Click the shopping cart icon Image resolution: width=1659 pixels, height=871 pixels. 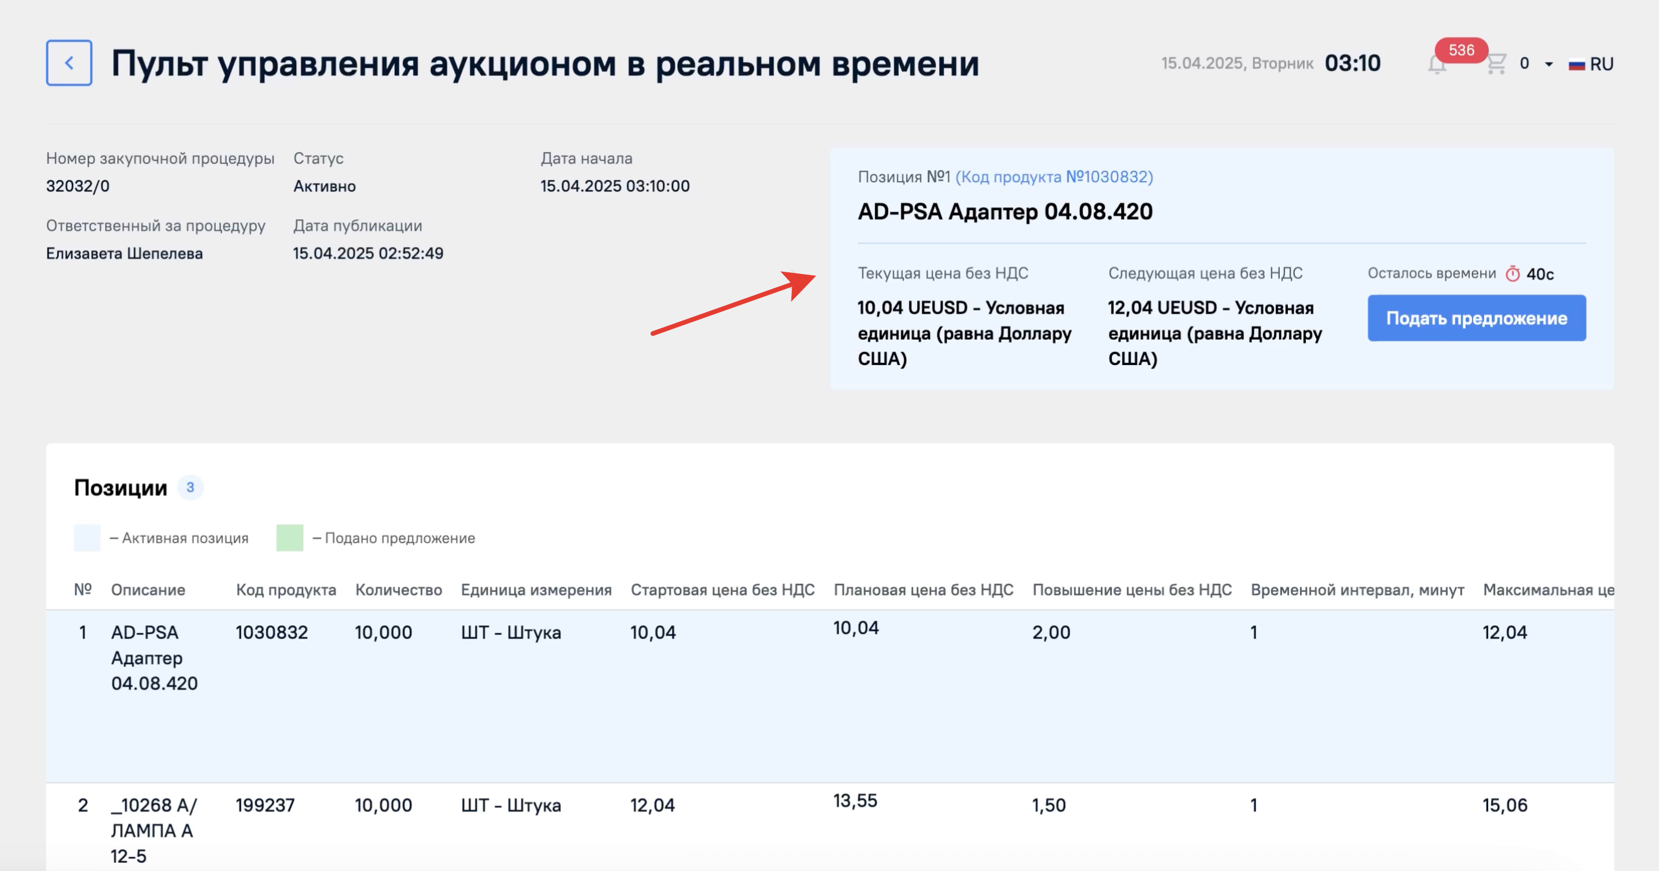[1496, 63]
